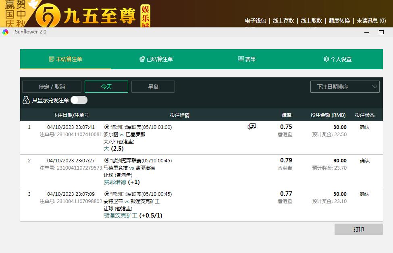Switch to 已结算注单 tab
393x253 pixels.
[x=156, y=59]
